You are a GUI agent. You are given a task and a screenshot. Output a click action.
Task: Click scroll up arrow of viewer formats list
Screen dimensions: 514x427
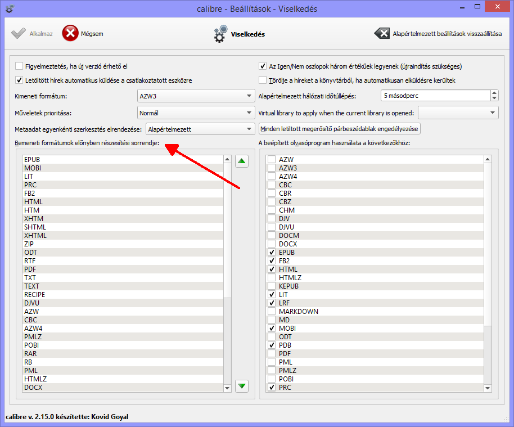pos(488,159)
